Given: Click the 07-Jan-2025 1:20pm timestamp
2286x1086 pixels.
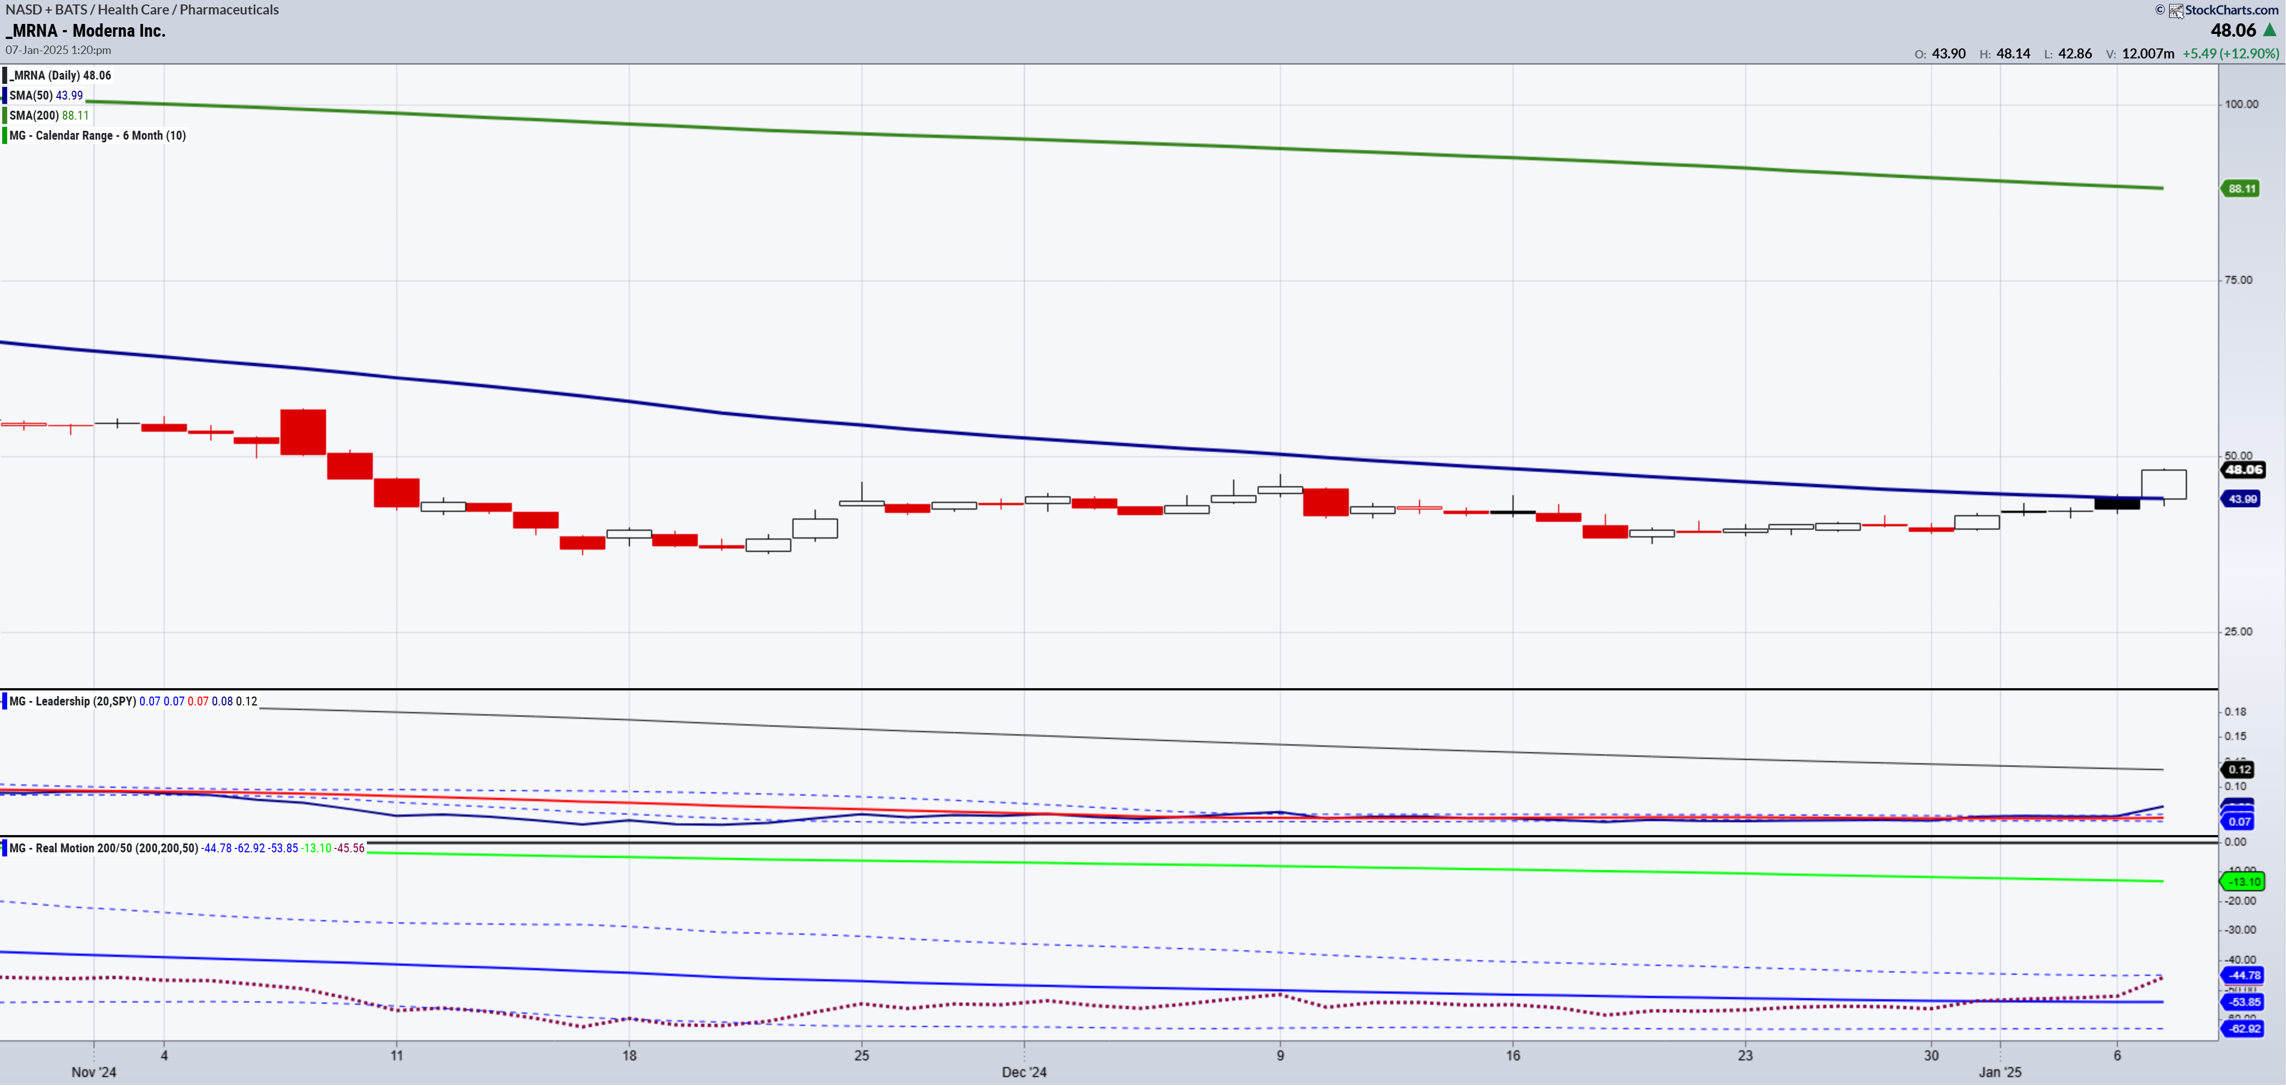Looking at the screenshot, I should pos(58,51).
